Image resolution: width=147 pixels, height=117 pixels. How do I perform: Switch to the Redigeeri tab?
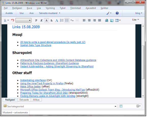coord(10,100)
